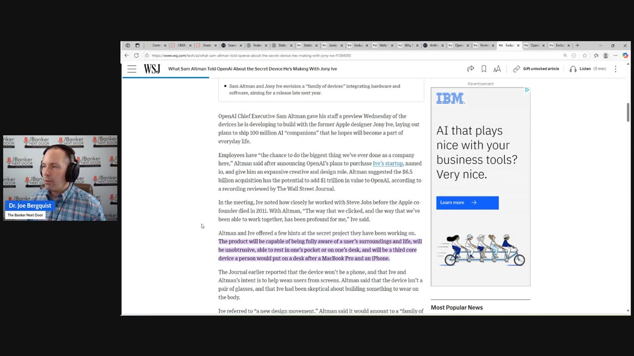
Task: Switch to the CBGR tab
Action: pos(181,45)
